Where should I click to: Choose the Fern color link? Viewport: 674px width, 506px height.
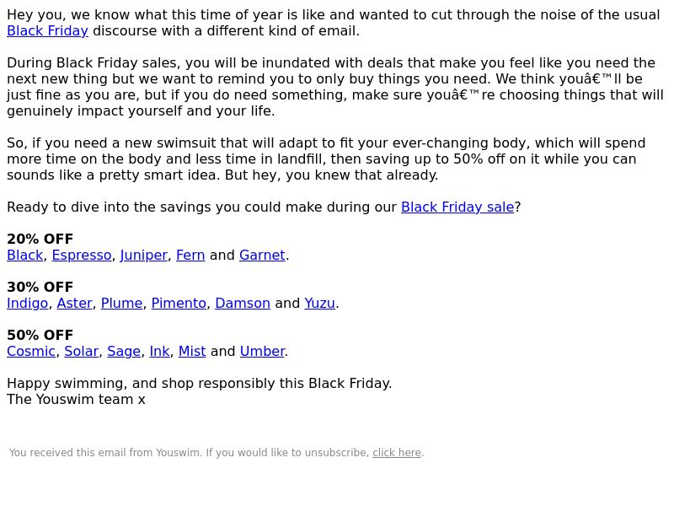pos(190,256)
